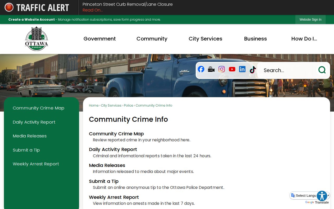
Task: Open Community Crime Map heading link
Action: (x=116, y=134)
